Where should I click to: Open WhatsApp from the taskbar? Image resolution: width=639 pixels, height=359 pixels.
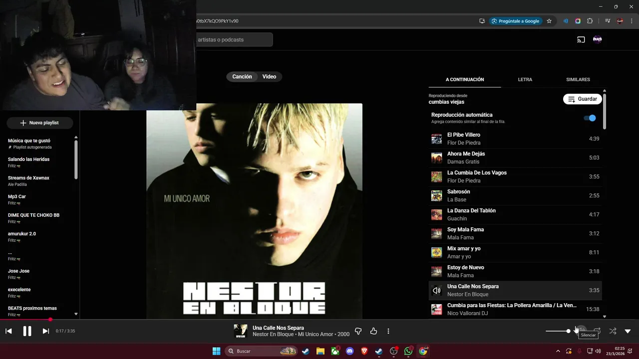coord(408,351)
